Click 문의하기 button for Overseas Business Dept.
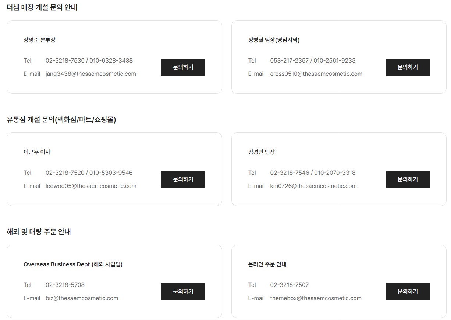This screenshot has height=320, width=451. [x=183, y=292]
